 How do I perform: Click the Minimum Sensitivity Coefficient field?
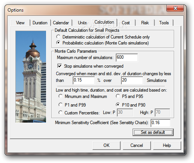click(x=160, y=123)
